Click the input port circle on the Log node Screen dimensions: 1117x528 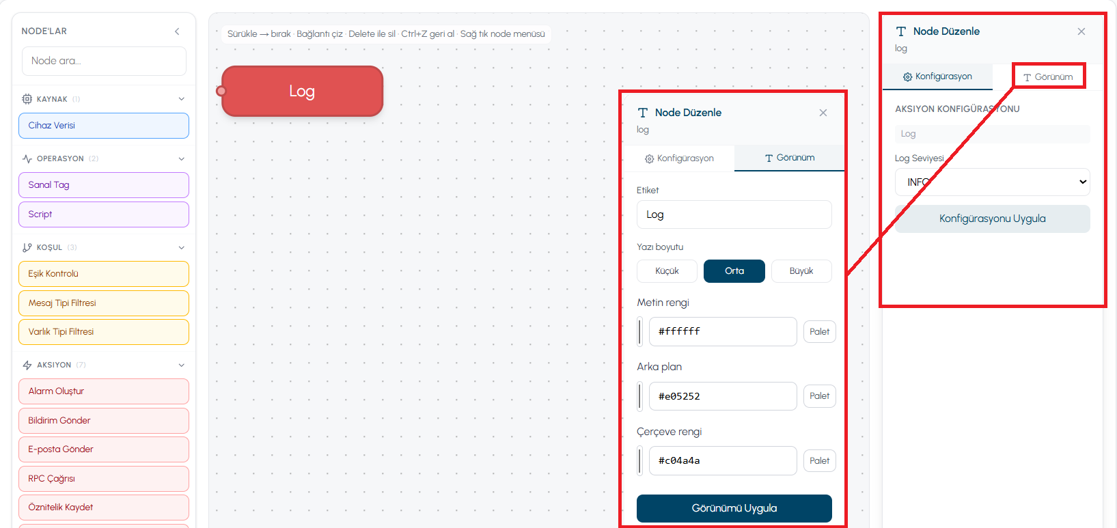pos(221,91)
